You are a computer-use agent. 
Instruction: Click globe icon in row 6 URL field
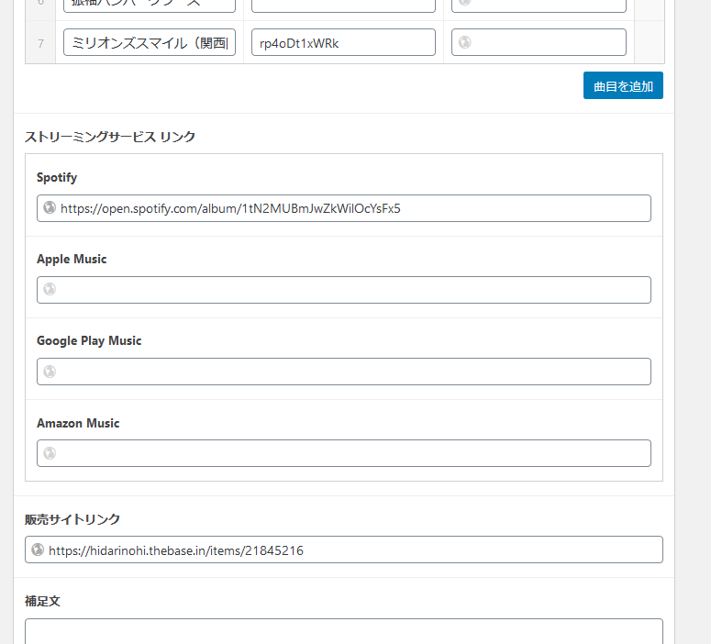tap(465, 5)
